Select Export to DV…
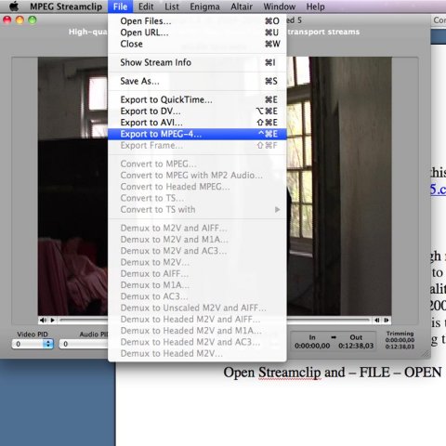 point(197,111)
